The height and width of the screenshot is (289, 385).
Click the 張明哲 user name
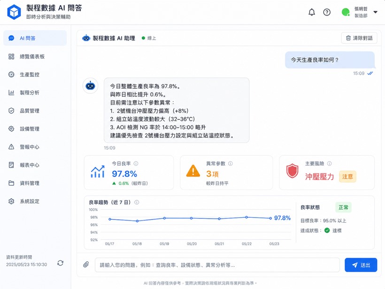coord(361,9)
